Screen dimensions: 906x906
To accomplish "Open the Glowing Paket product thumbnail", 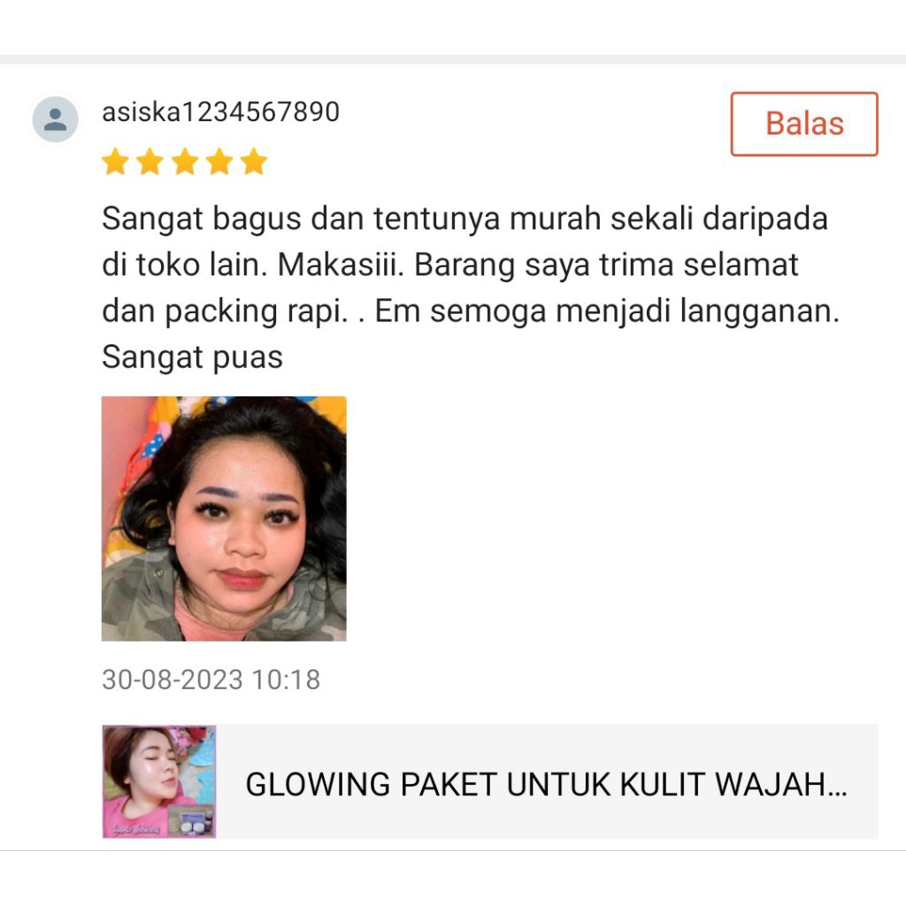I will [159, 782].
